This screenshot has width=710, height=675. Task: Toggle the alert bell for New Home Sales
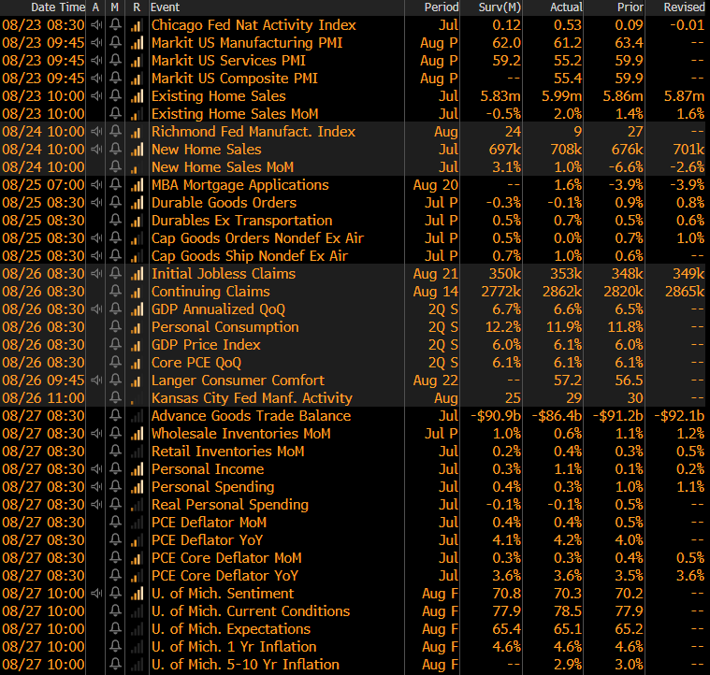click(115, 150)
